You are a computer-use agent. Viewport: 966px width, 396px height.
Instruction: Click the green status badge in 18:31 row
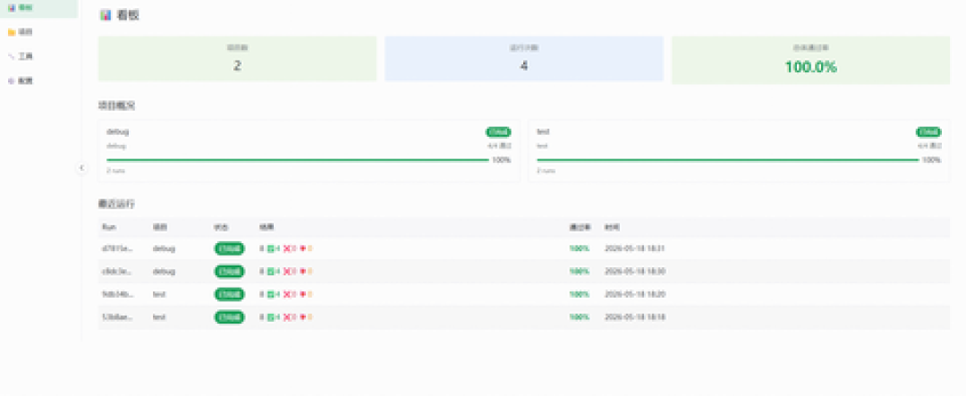pos(229,249)
